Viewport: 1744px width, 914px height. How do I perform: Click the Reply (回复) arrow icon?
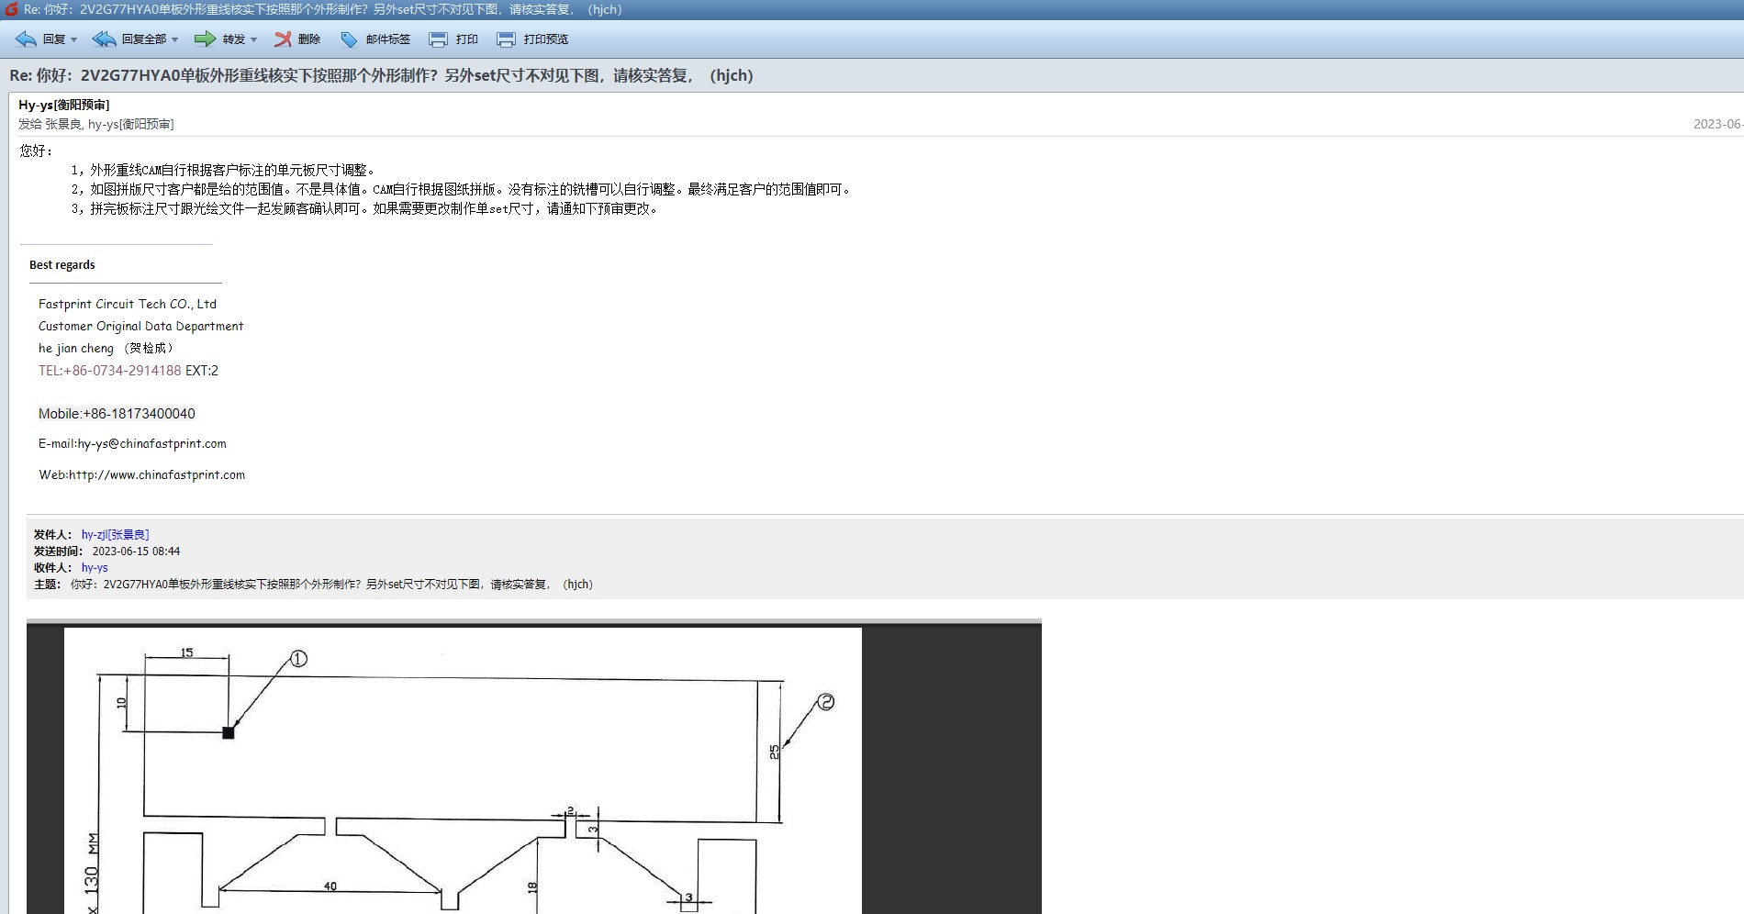click(26, 39)
